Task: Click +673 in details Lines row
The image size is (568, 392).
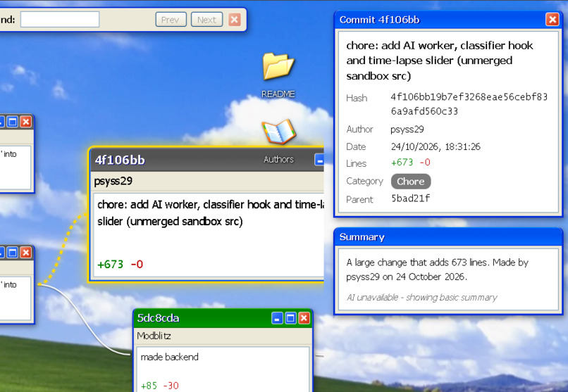Action: tap(402, 163)
